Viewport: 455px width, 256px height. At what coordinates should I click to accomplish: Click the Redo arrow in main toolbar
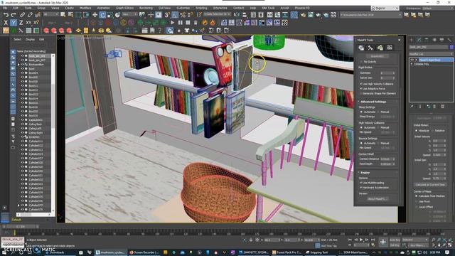tap(14, 14)
